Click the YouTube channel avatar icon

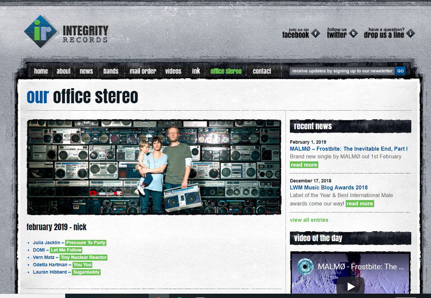[x=305, y=267]
